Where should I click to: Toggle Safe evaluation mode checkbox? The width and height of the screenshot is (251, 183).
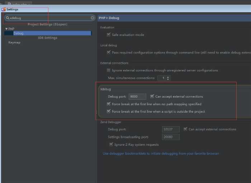pos(109,34)
